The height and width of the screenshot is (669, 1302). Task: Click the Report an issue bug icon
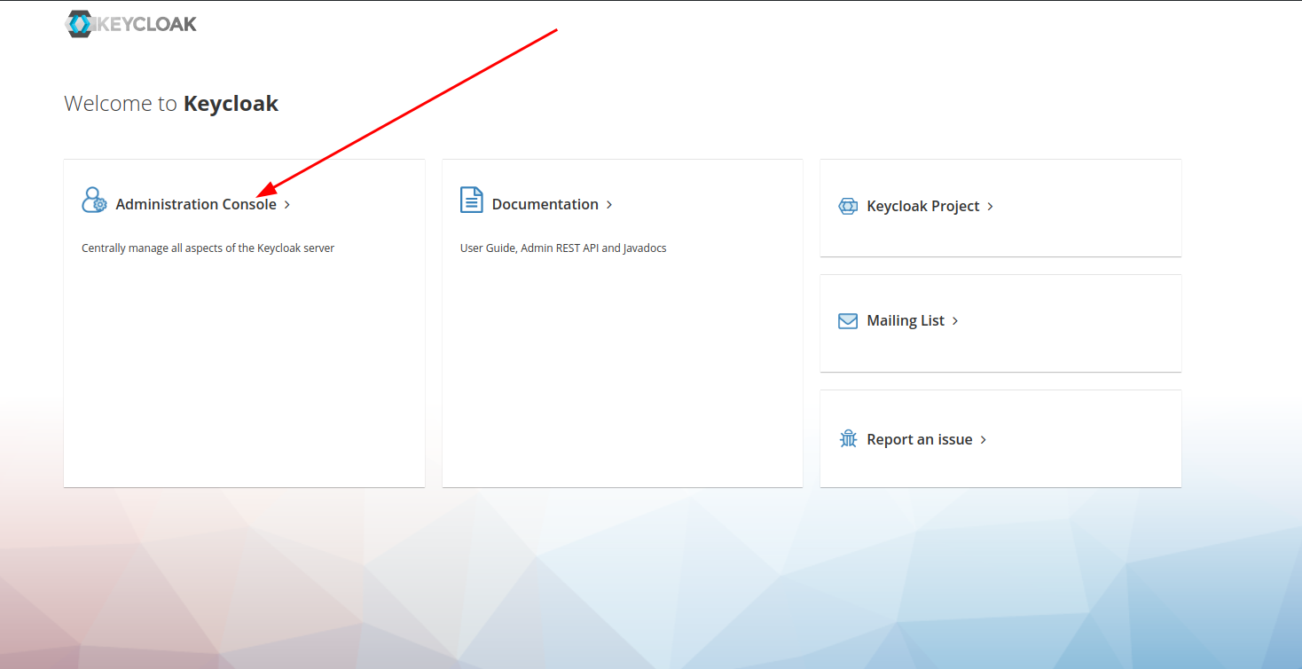[x=848, y=439]
